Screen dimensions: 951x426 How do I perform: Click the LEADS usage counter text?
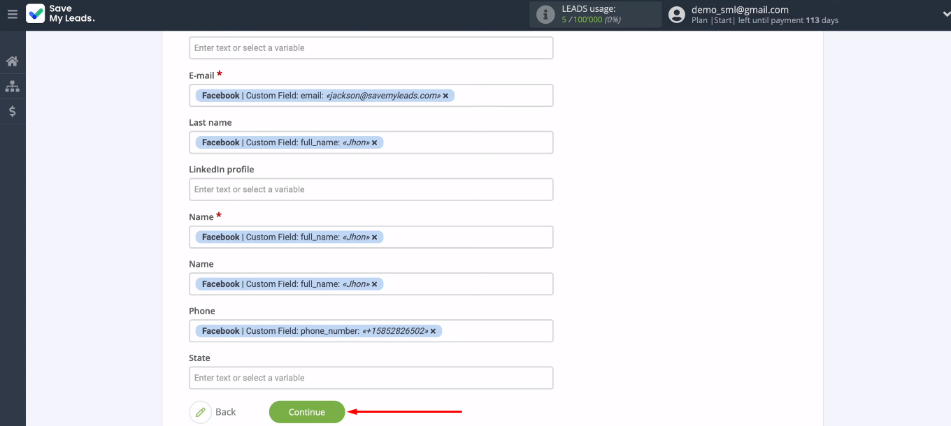click(x=592, y=20)
